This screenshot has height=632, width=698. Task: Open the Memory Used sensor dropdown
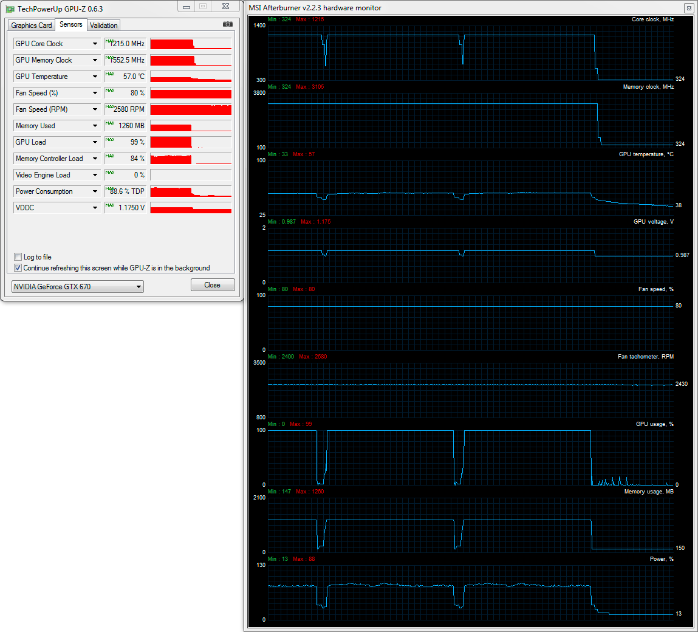pyautogui.click(x=95, y=126)
